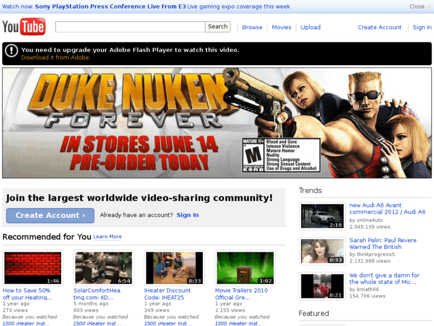The width and height of the screenshot is (434, 326).
Task: Click 1500 iHeater link under Movie Trailers video
Action: click(x=239, y=323)
